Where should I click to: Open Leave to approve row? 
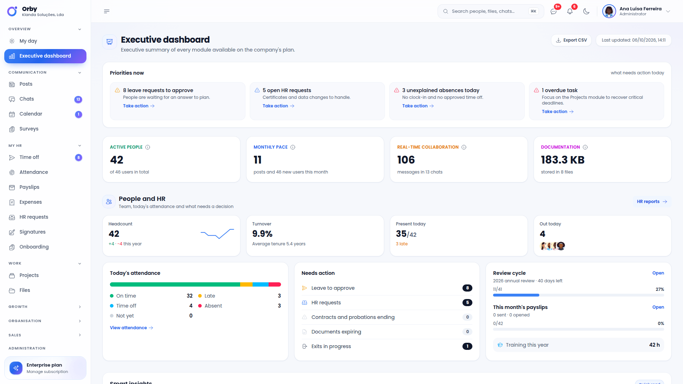point(387,288)
